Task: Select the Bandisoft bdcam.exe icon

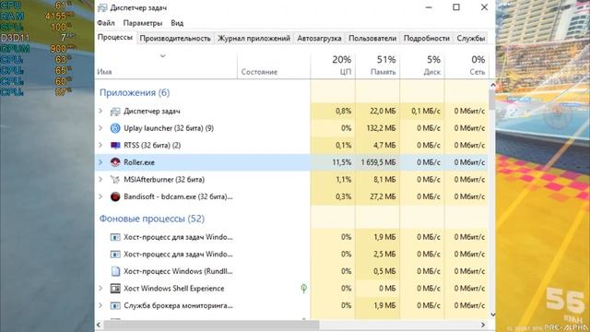Action: coord(115,196)
